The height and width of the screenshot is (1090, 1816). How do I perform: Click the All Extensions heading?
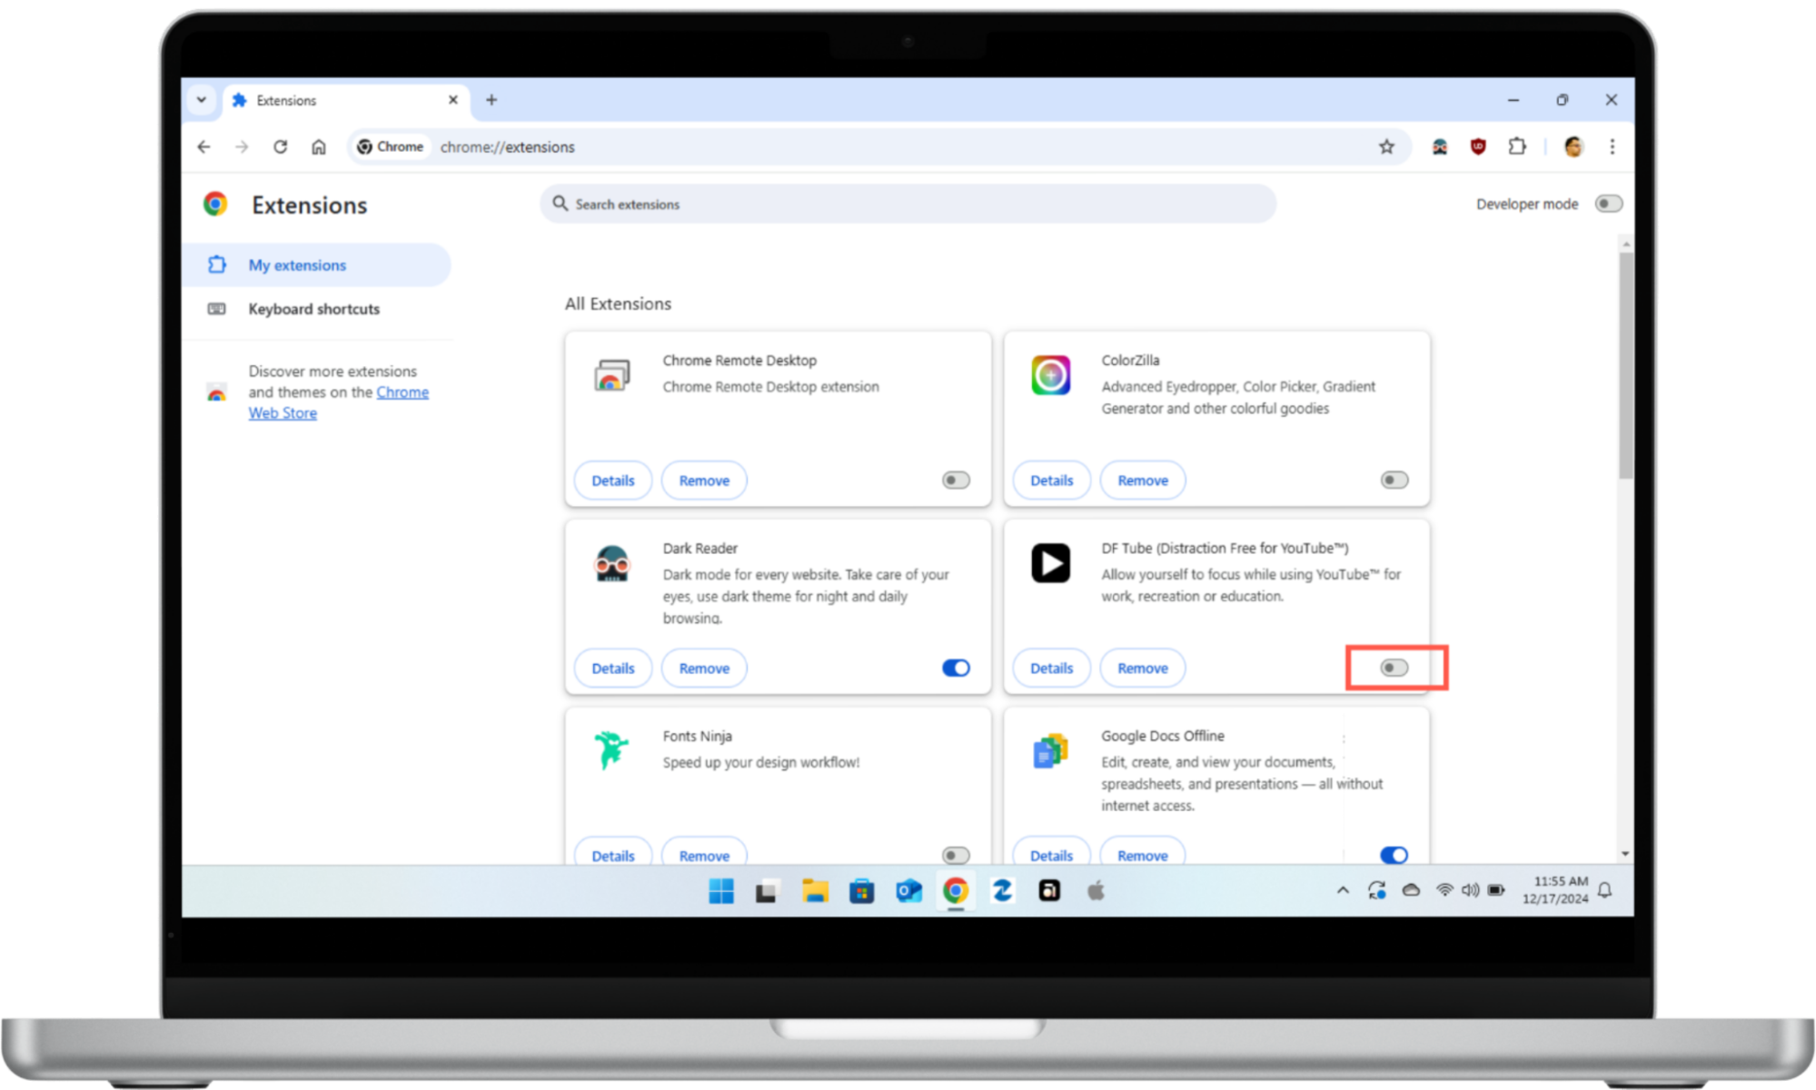pos(618,303)
